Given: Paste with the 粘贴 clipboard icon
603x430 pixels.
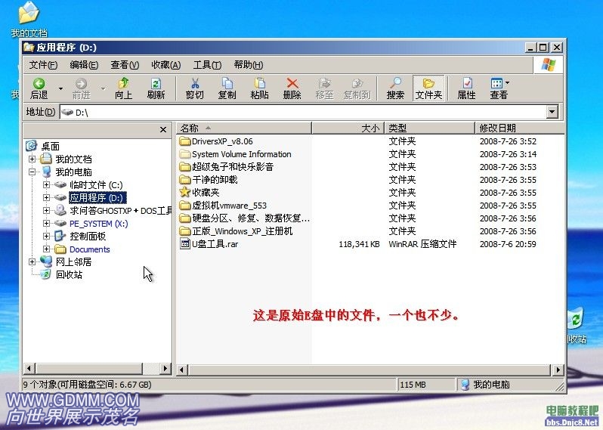Looking at the screenshot, I should (260, 88).
